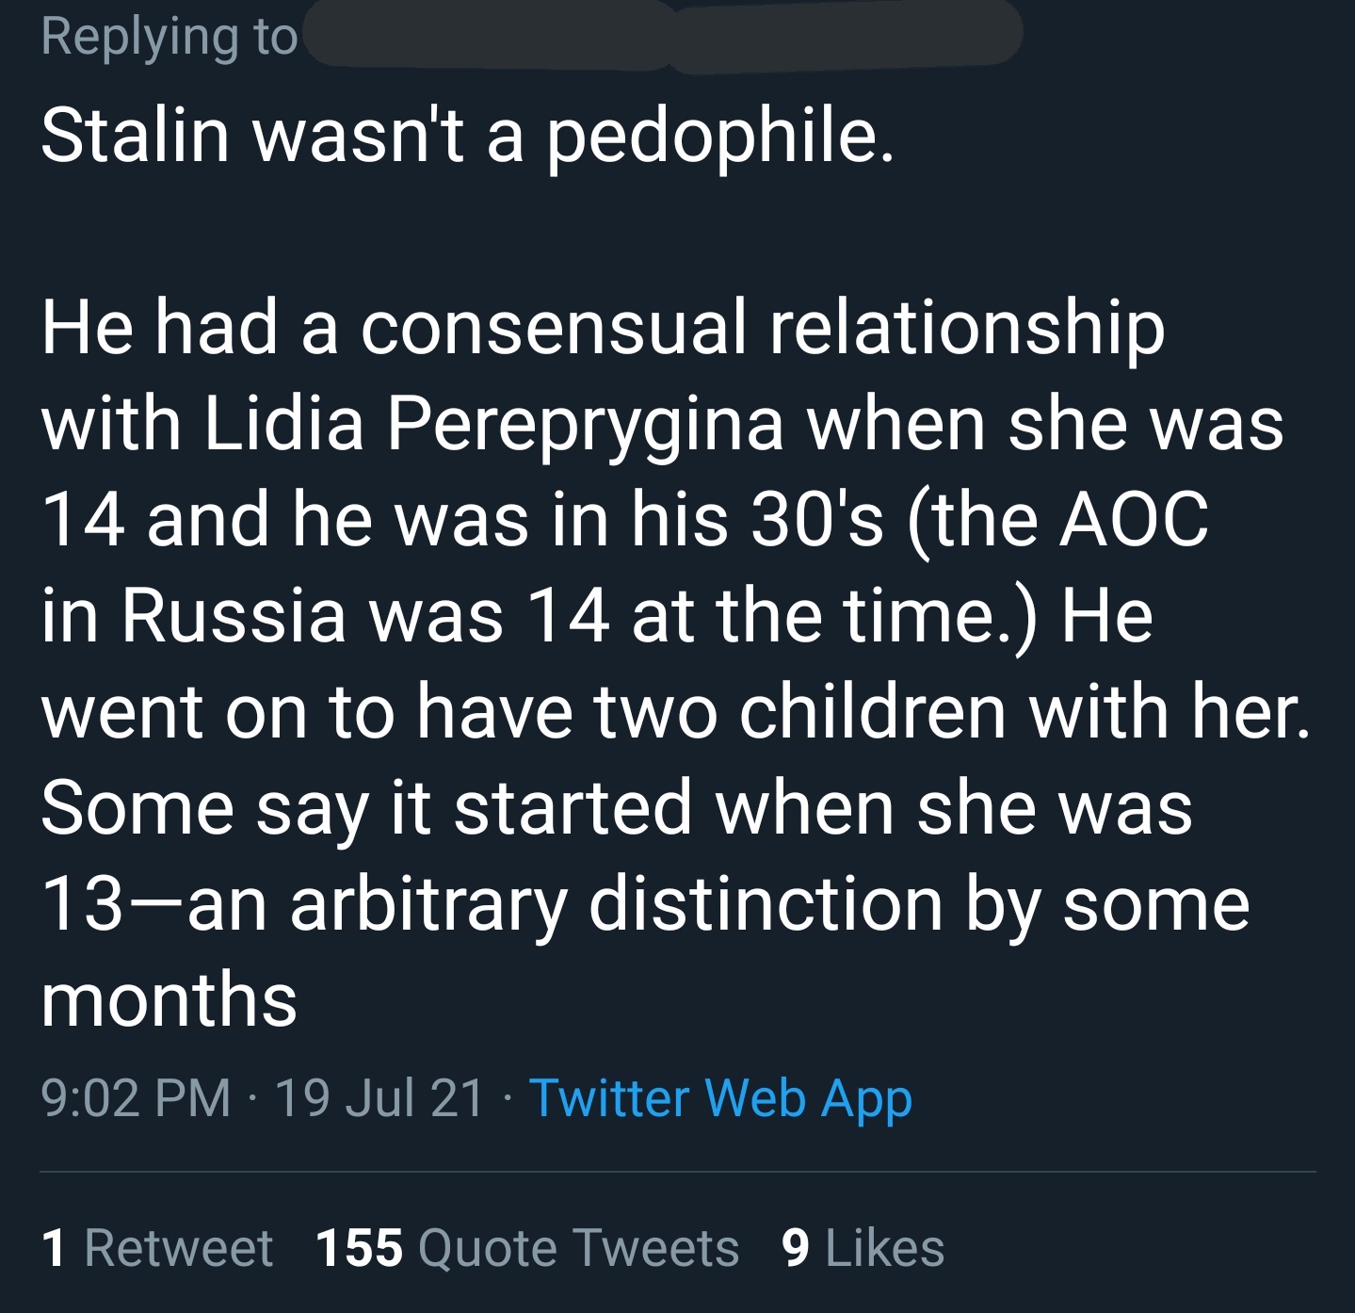The image size is (1355, 1313).
Task: Click the divider line above tweet stats
Action: point(677,1173)
